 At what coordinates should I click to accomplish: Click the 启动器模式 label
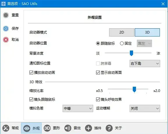38,32
